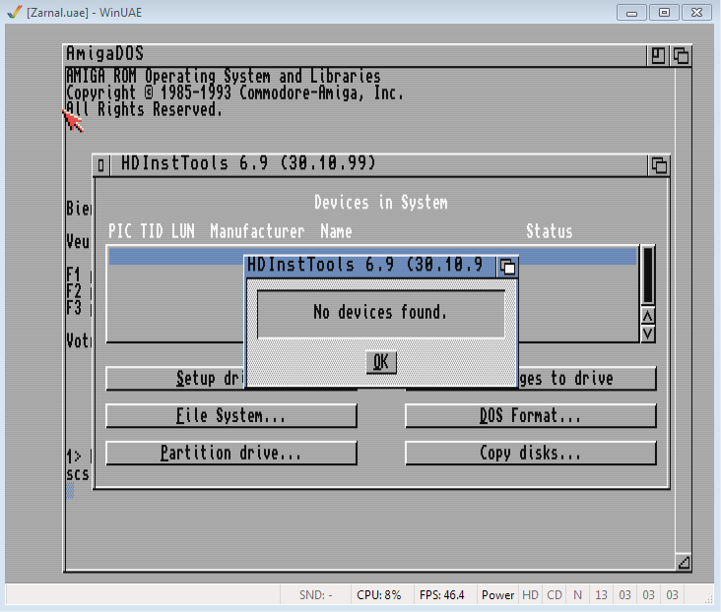Click the depth gadget of the dialog window

(x=507, y=267)
